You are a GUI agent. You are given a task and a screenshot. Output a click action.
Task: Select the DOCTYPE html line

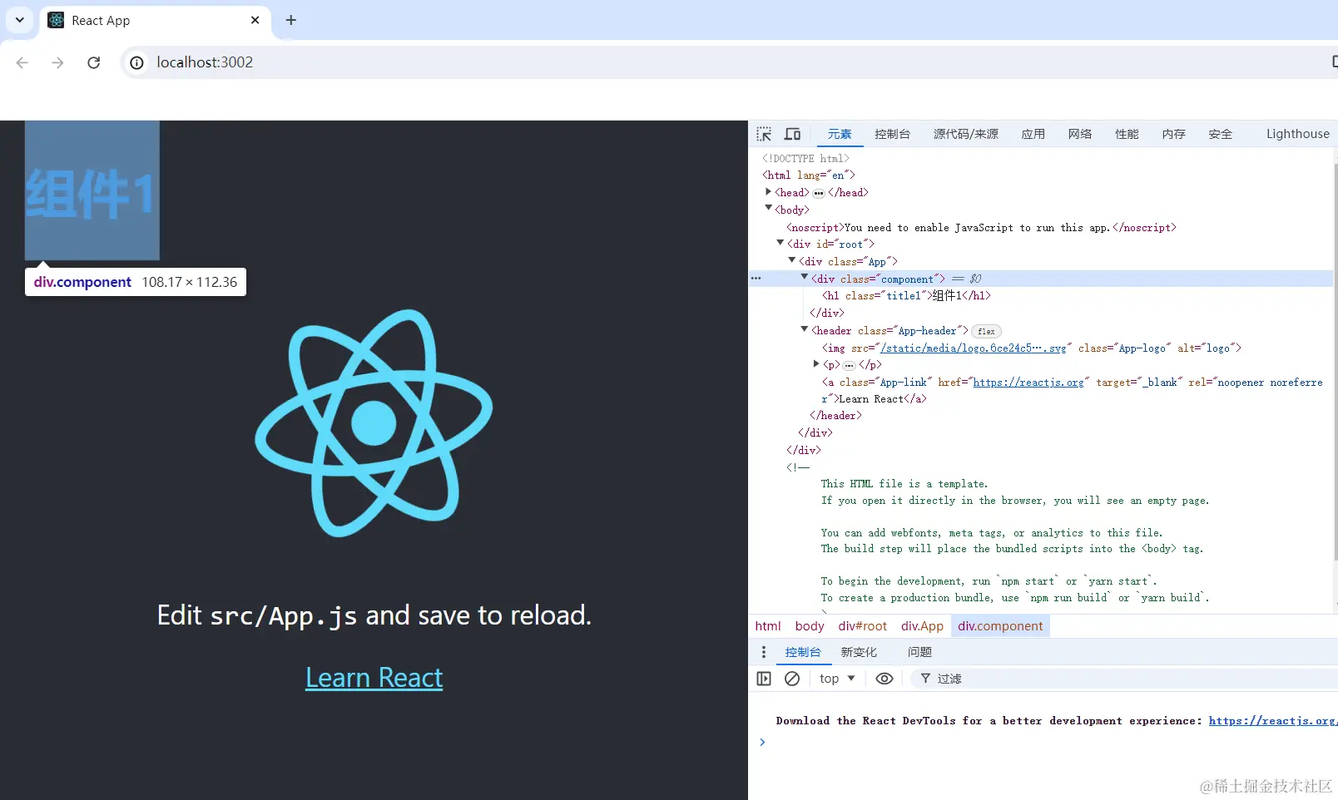click(x=805, y=158)
